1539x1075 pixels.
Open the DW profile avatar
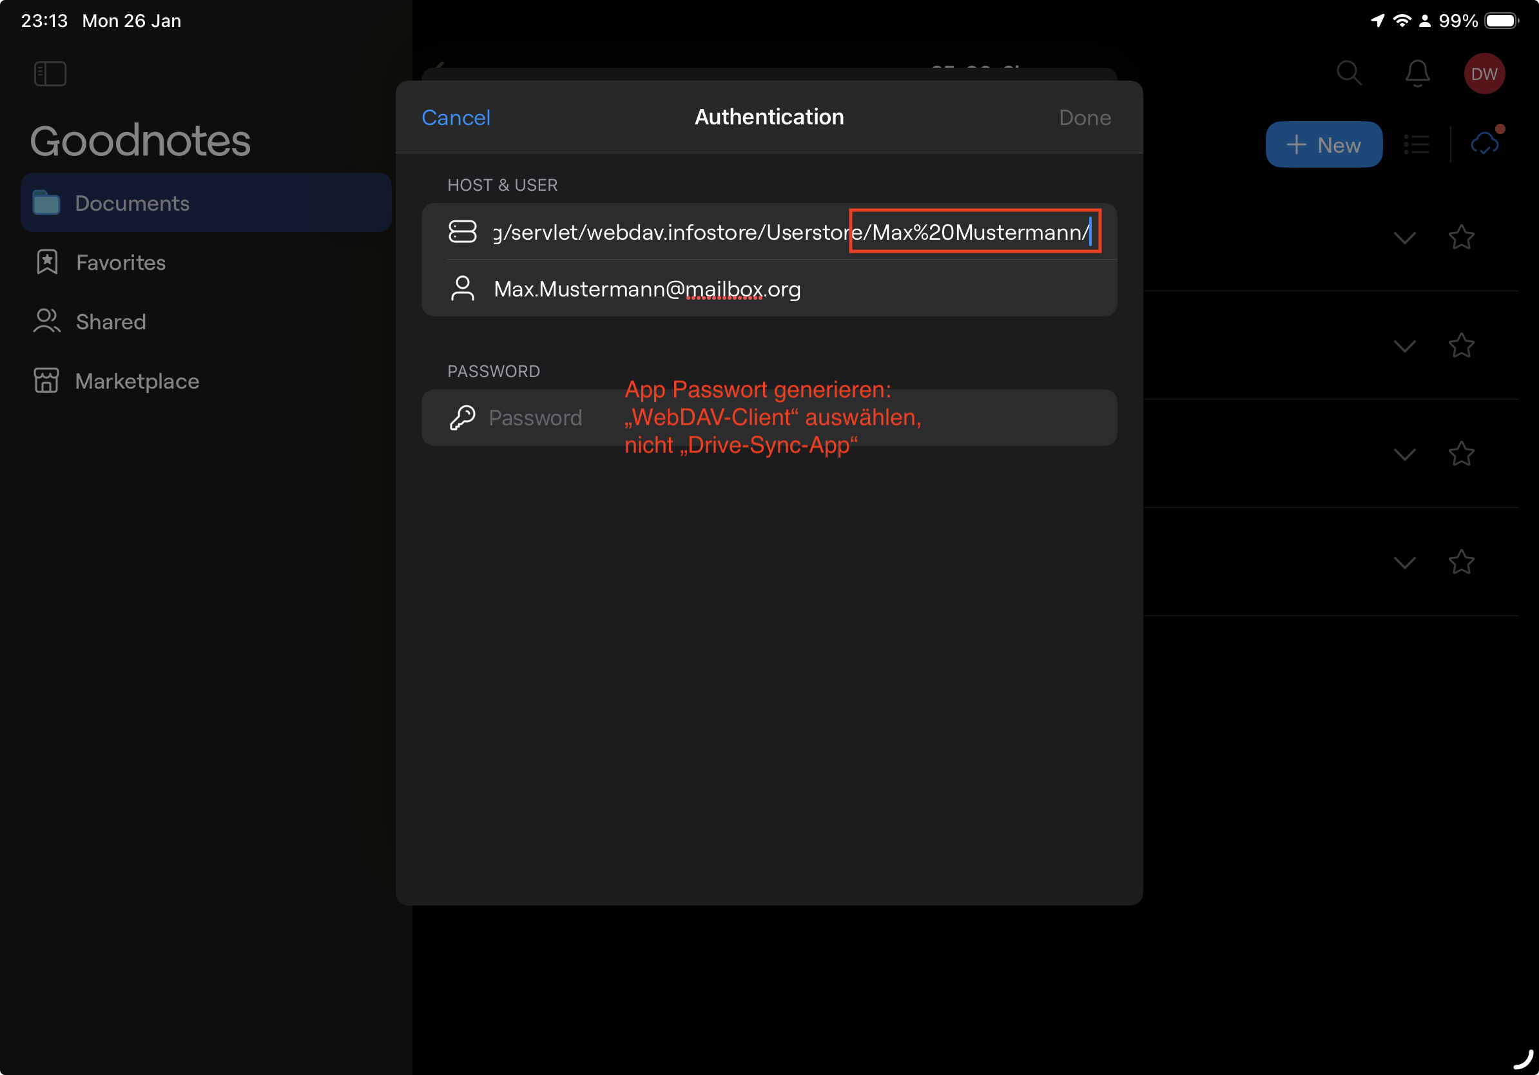click(1484, 73)
